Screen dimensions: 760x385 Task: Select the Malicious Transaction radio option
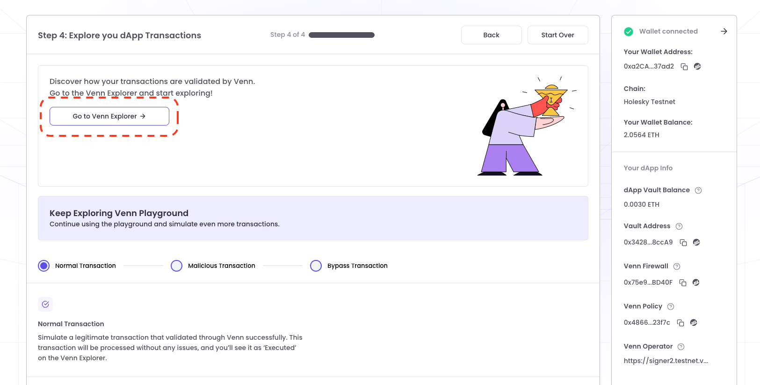click(x=177, y=266)
